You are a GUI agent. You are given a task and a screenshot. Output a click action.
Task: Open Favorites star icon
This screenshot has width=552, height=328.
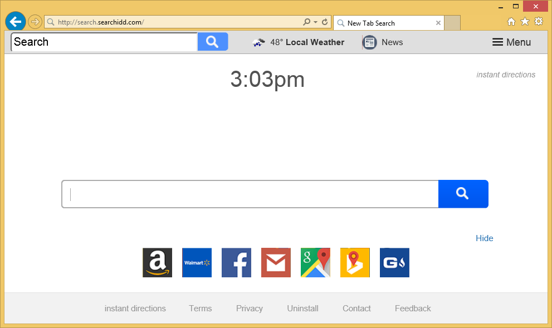(525, 22)
